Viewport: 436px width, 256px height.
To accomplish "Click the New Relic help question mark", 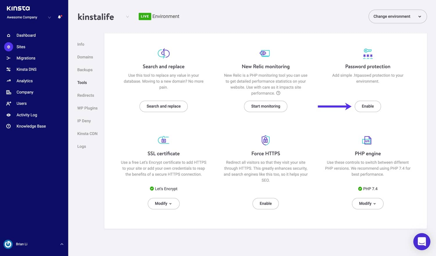I will click(278, 93).
